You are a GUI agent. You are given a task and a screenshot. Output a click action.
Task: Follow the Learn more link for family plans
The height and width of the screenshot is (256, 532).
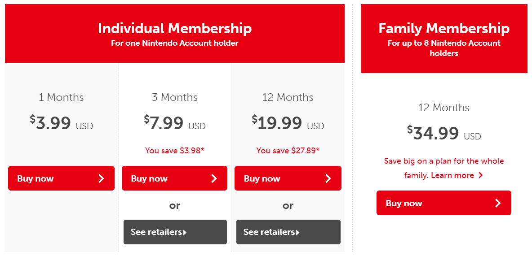[x=452, y=175]
